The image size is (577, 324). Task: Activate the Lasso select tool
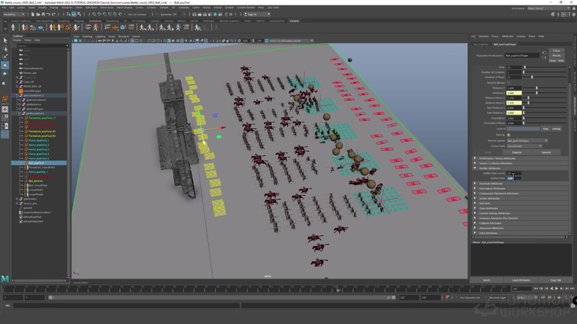click(5, 49)
